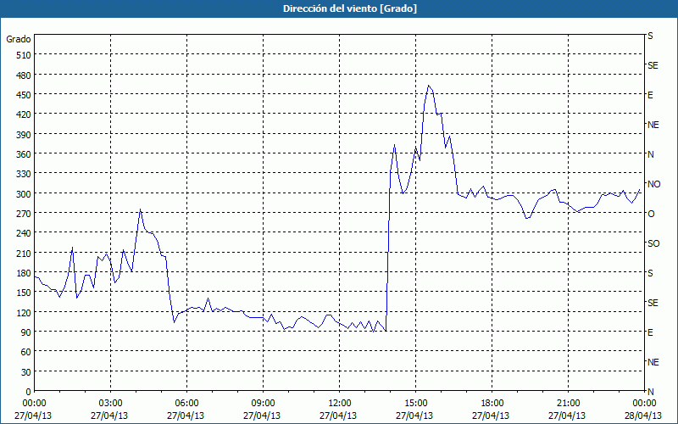Click the 'NO' compass label
This screenshot has height=424, width=678.
pyautogui.click(x=654, y=184)
